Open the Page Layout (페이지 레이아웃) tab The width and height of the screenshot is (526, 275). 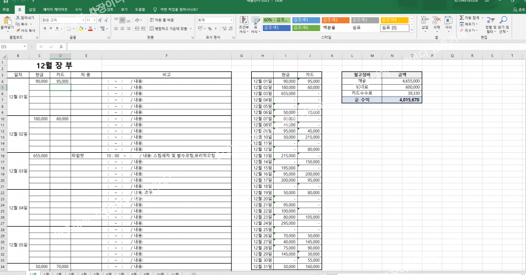55,10
